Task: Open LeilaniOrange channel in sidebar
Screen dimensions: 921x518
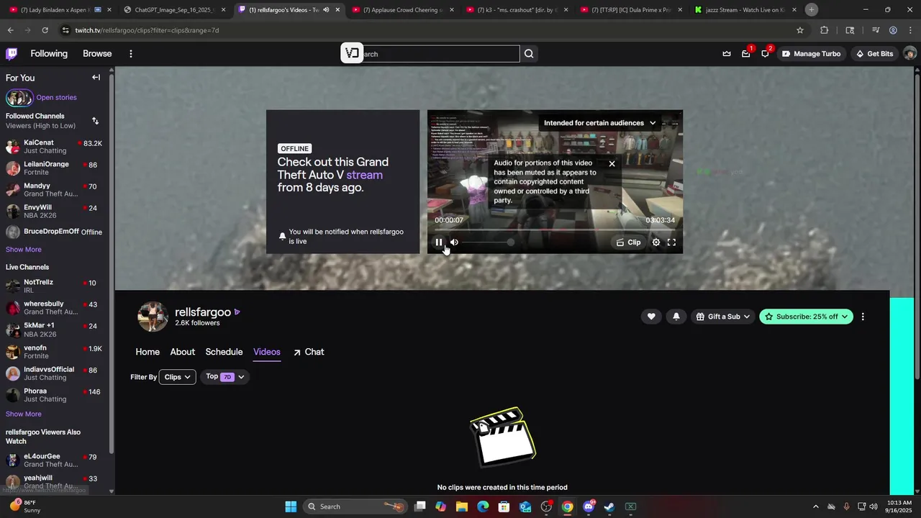Action: (55, 168)
